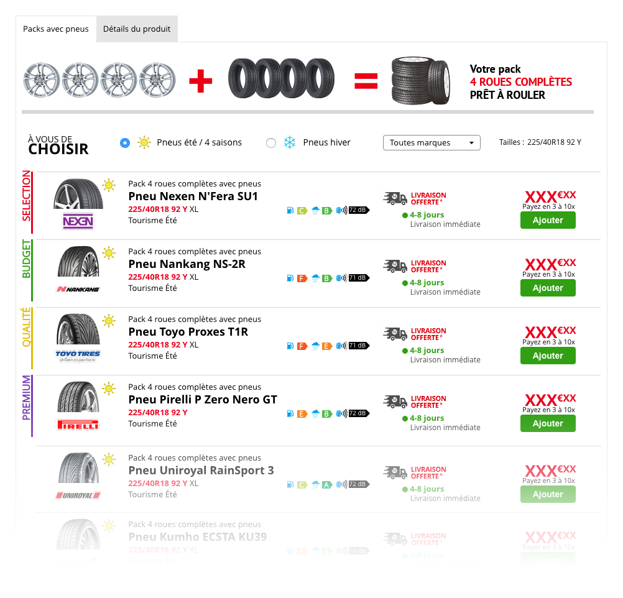Click the Toyo Tires brand logo
This screenshot has height=598, width=623.
click(x=78, y=356)
